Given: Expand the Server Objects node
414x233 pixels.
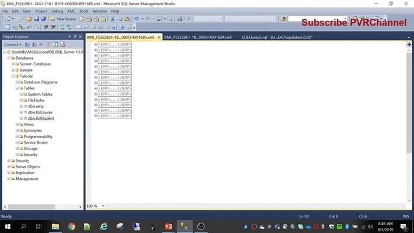Looking at the screenshot, I should [8, 167].
